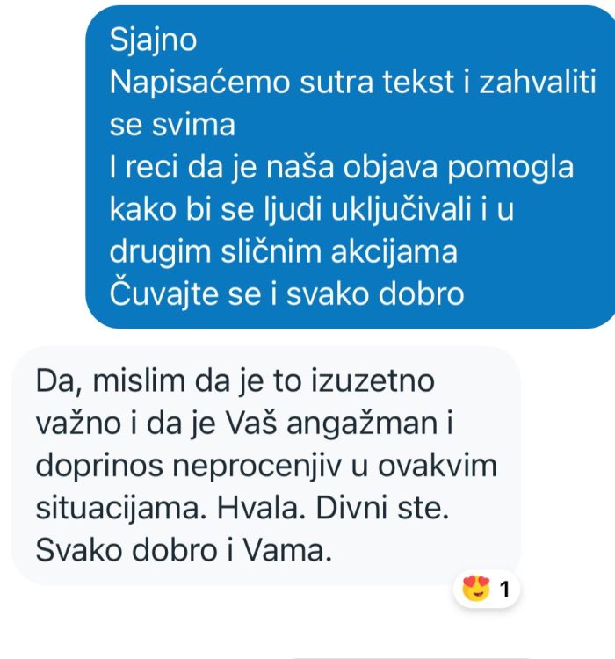The height and width of the screenshot is (659, 615).
Task: Click 'Hvala.' in the received message
Action: (x=261, y=508)
